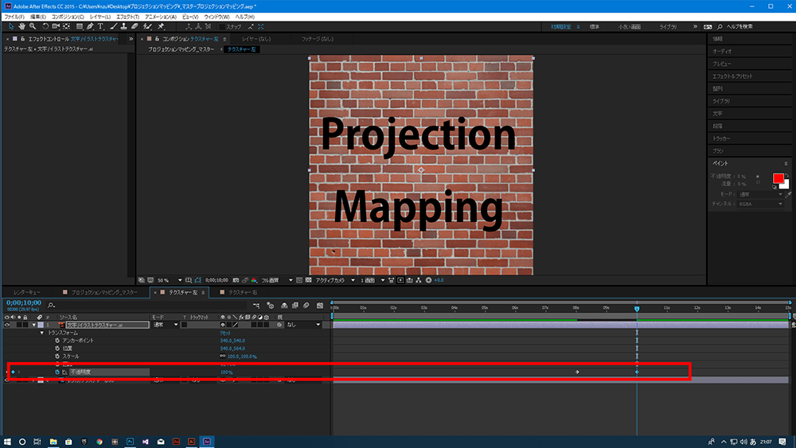Open the フル画質 resolution dropdown
This screenshot has width=796, height=448.
click(277, 280)
